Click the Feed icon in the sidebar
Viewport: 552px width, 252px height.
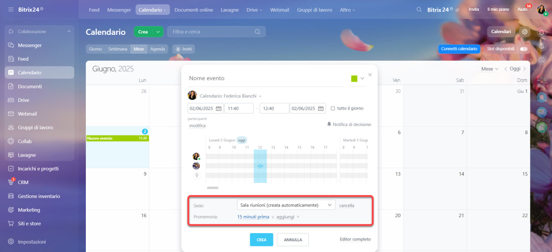[x=11, y=59]
